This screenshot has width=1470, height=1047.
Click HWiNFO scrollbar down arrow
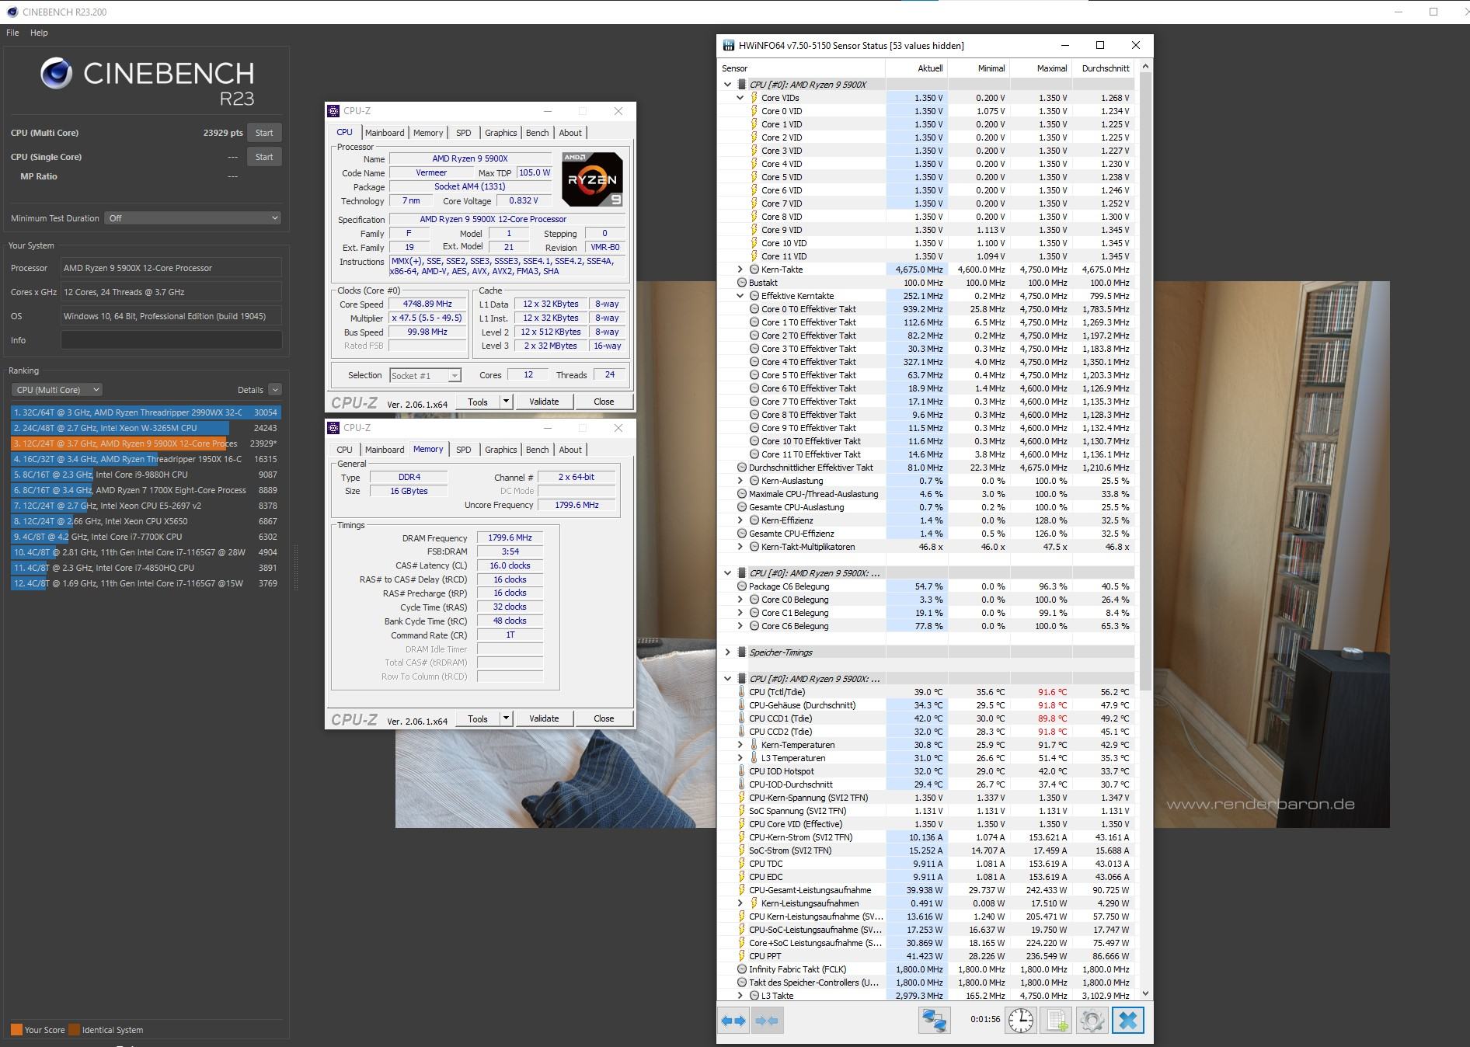tap(1145, 993)
